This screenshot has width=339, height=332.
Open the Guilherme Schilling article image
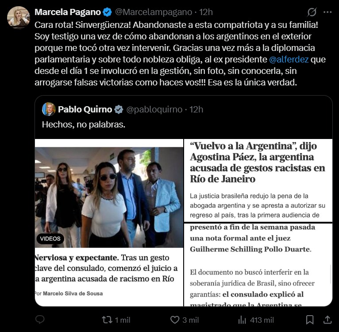tap(258, 265)
